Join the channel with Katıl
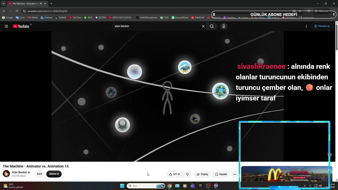Screen dimensions: 338x190 tap(40, 174)
